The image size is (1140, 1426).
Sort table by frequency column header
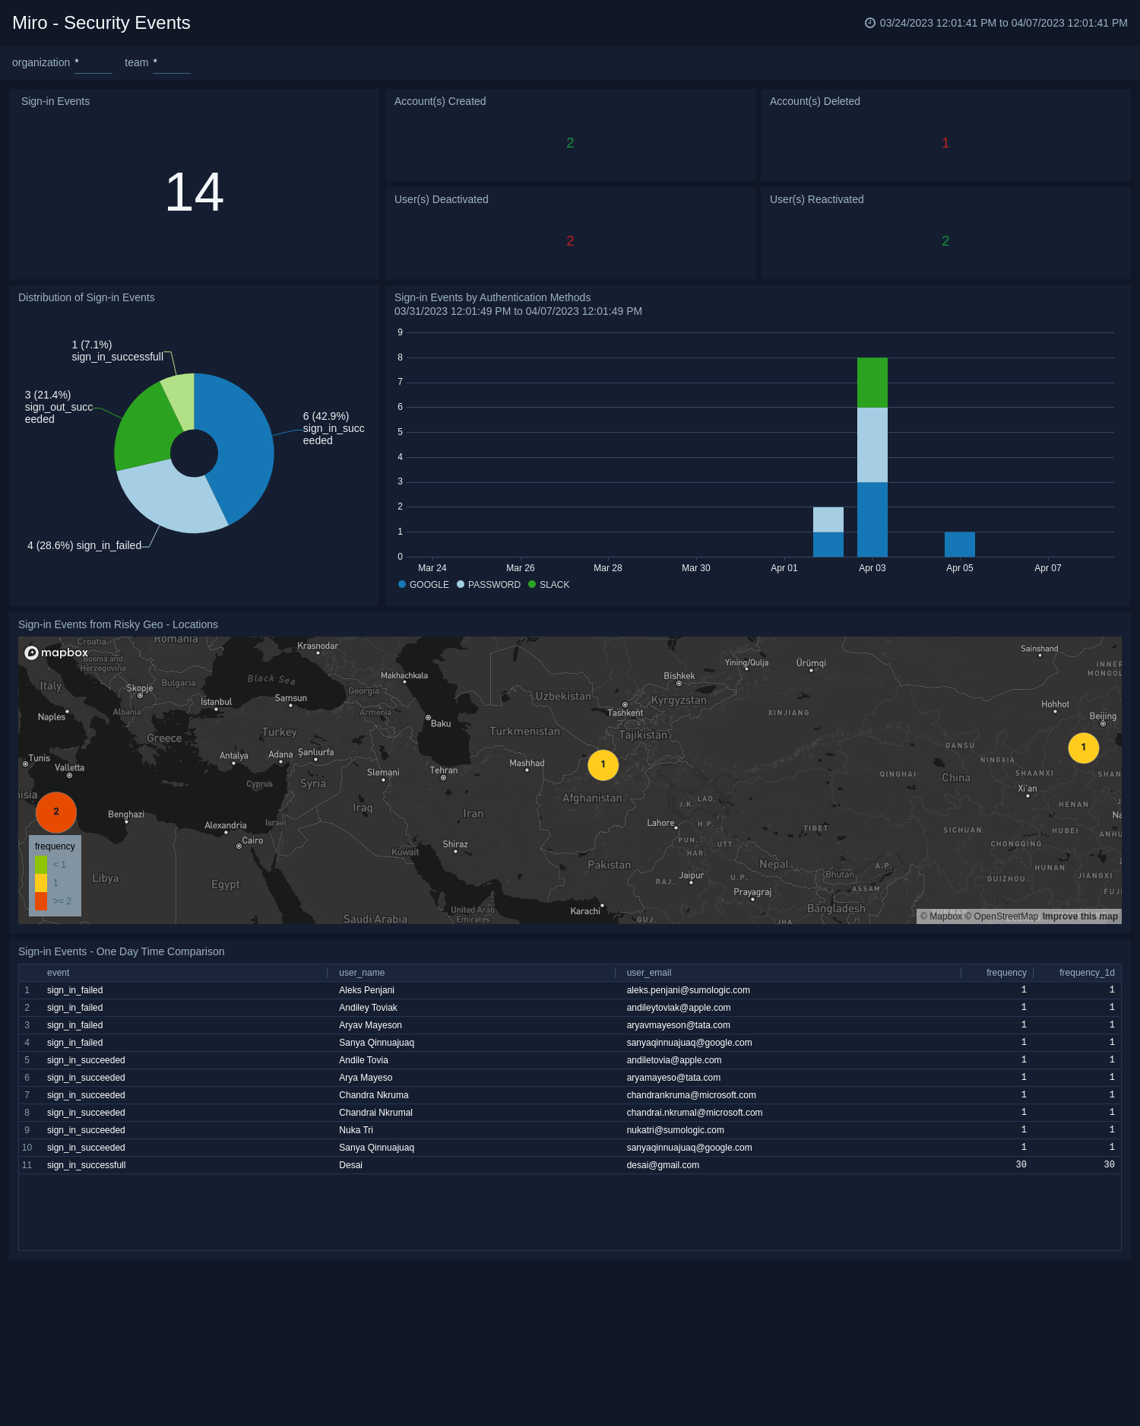coord(1006,973)
